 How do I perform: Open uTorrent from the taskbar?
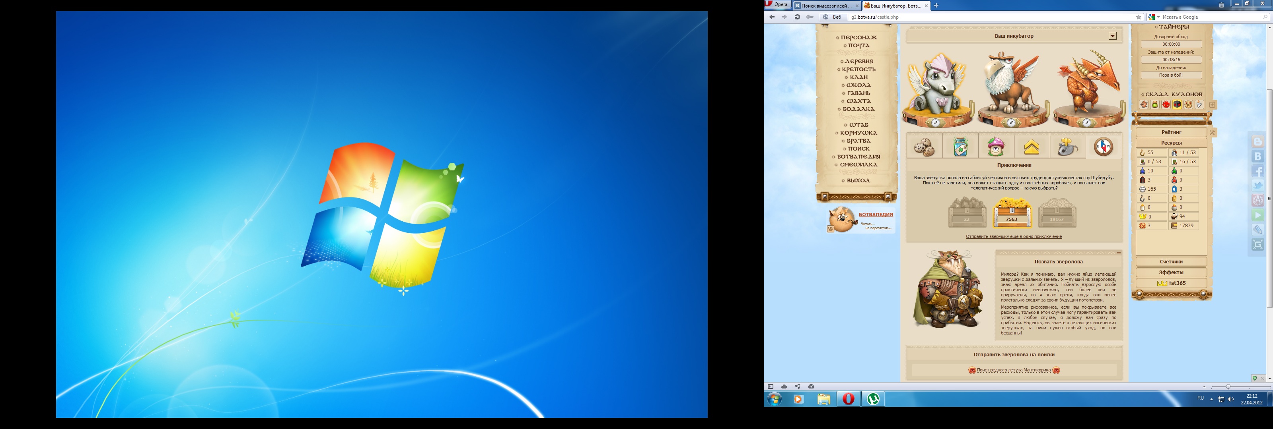tap(873, 399)
